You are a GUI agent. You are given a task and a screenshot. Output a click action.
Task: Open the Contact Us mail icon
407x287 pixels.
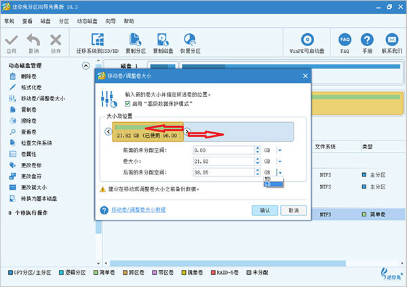tap(392, 40)
